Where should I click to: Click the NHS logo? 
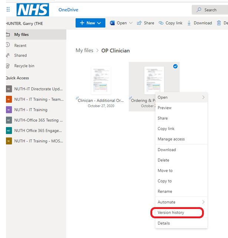pos(33,10)
